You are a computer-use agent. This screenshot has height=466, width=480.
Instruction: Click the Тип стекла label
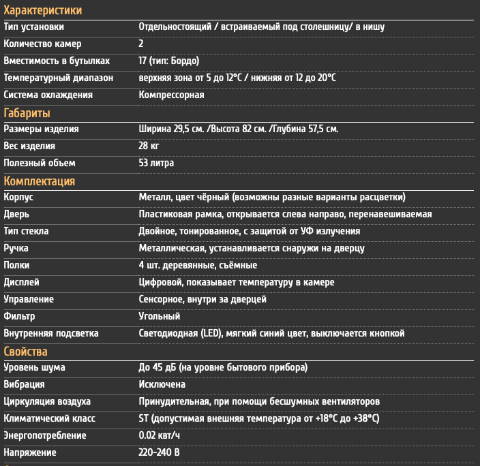coord(26,231)
